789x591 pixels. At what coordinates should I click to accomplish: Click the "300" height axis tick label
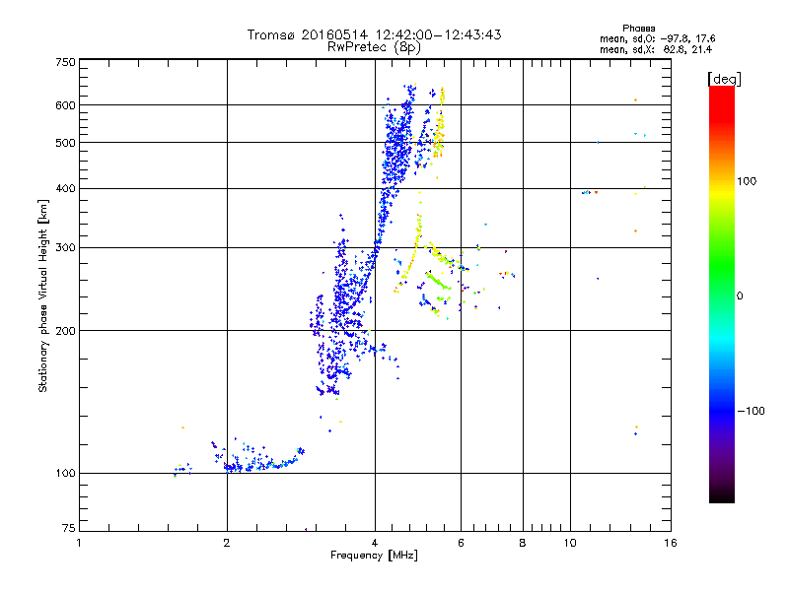coord(65,247)
